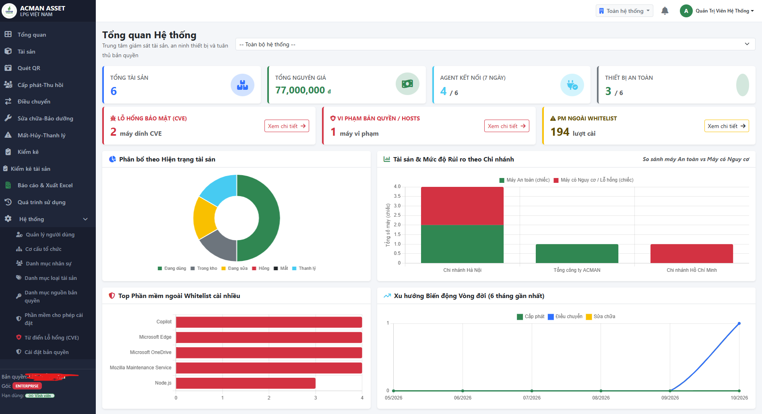This screenshot has width=762, height=414.
Task: Click the user avatar letter A
Action: click(686, 11)
